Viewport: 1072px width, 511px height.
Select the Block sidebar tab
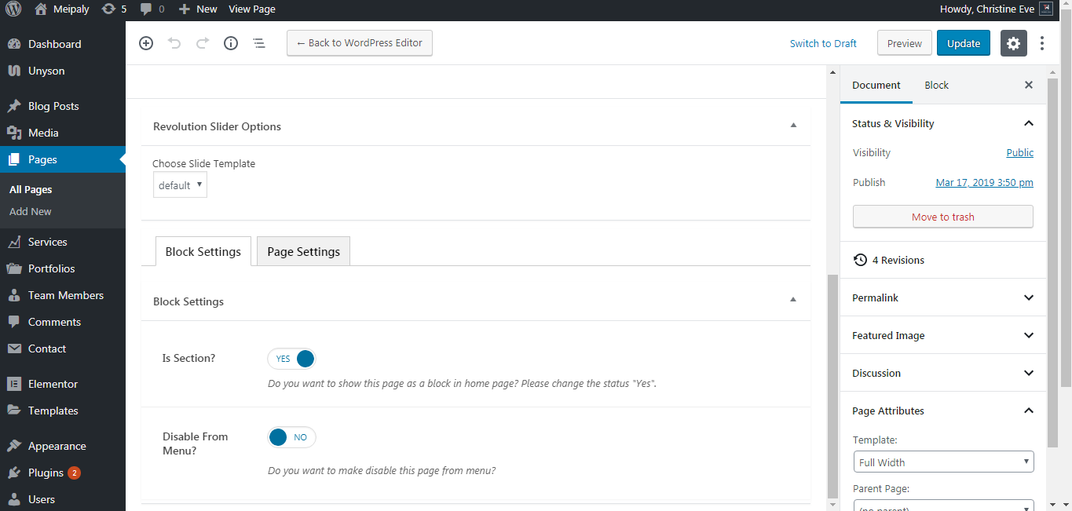[x=936, y=85]
